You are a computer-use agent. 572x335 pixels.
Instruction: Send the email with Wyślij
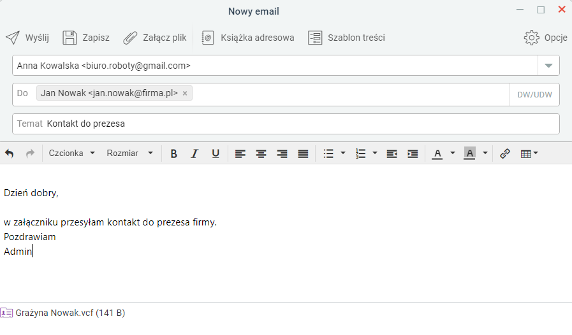coord(27,38)
